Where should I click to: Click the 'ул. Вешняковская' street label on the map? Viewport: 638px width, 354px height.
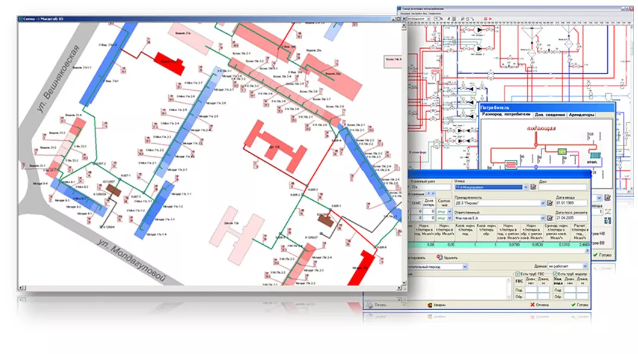[x=58, y=79]
